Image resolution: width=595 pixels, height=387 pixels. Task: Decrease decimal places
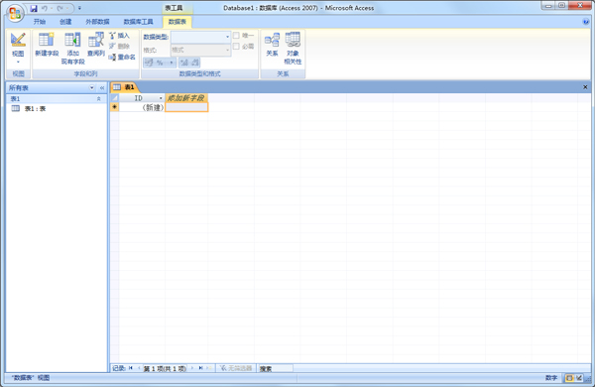194,63
